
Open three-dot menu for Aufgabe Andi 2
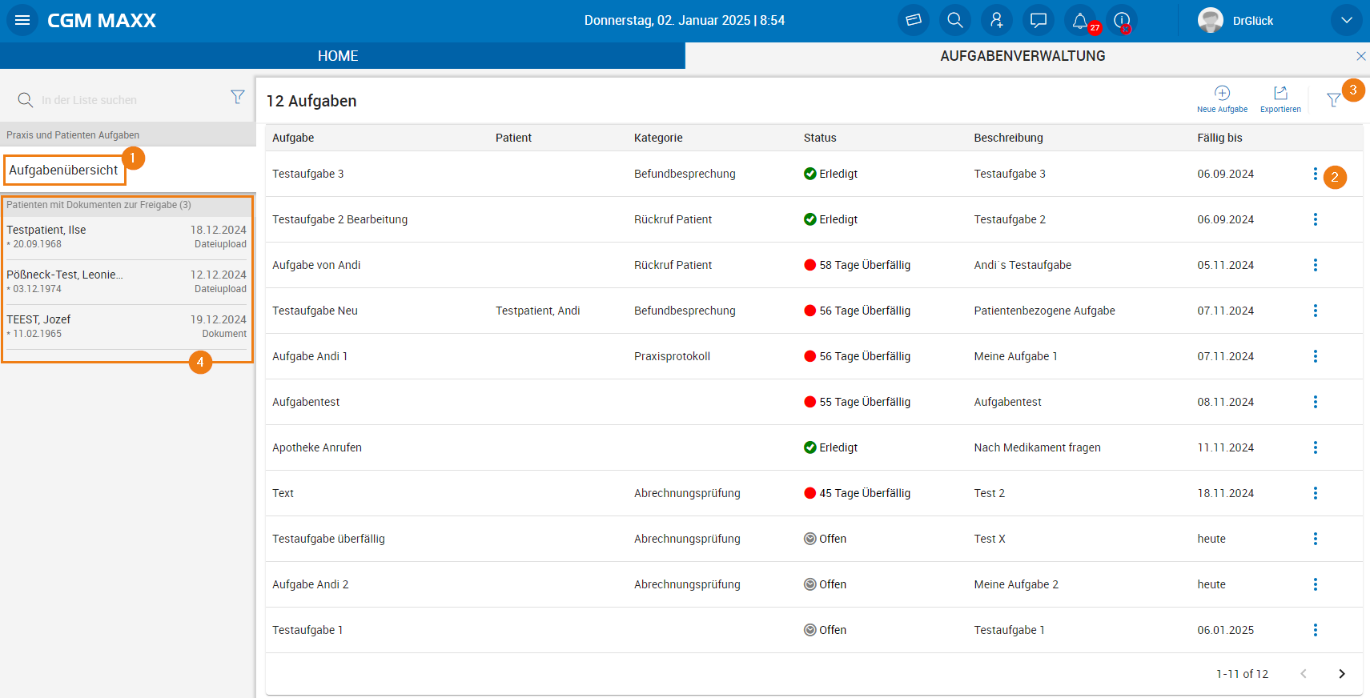pyautogui.click(x=1315, y=584)
